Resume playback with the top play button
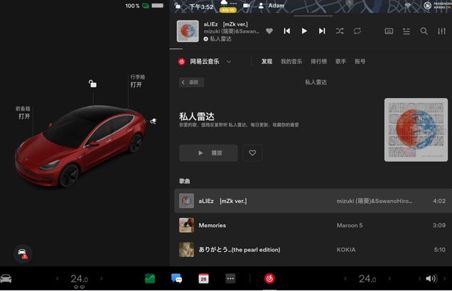 coord(304,31)
